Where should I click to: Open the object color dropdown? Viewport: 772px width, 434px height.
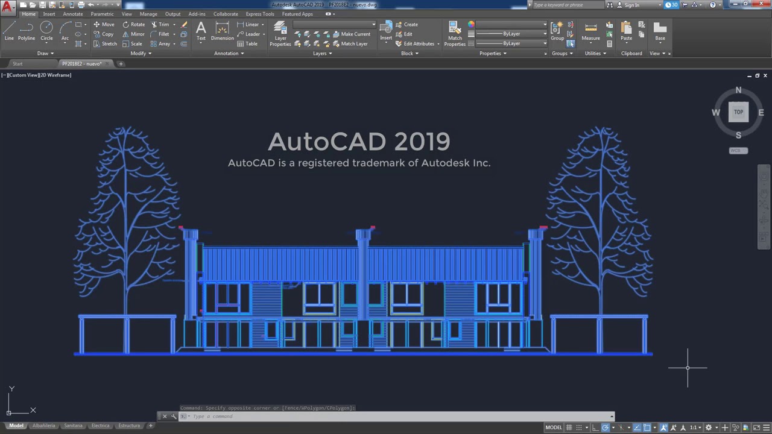(511, 25)
